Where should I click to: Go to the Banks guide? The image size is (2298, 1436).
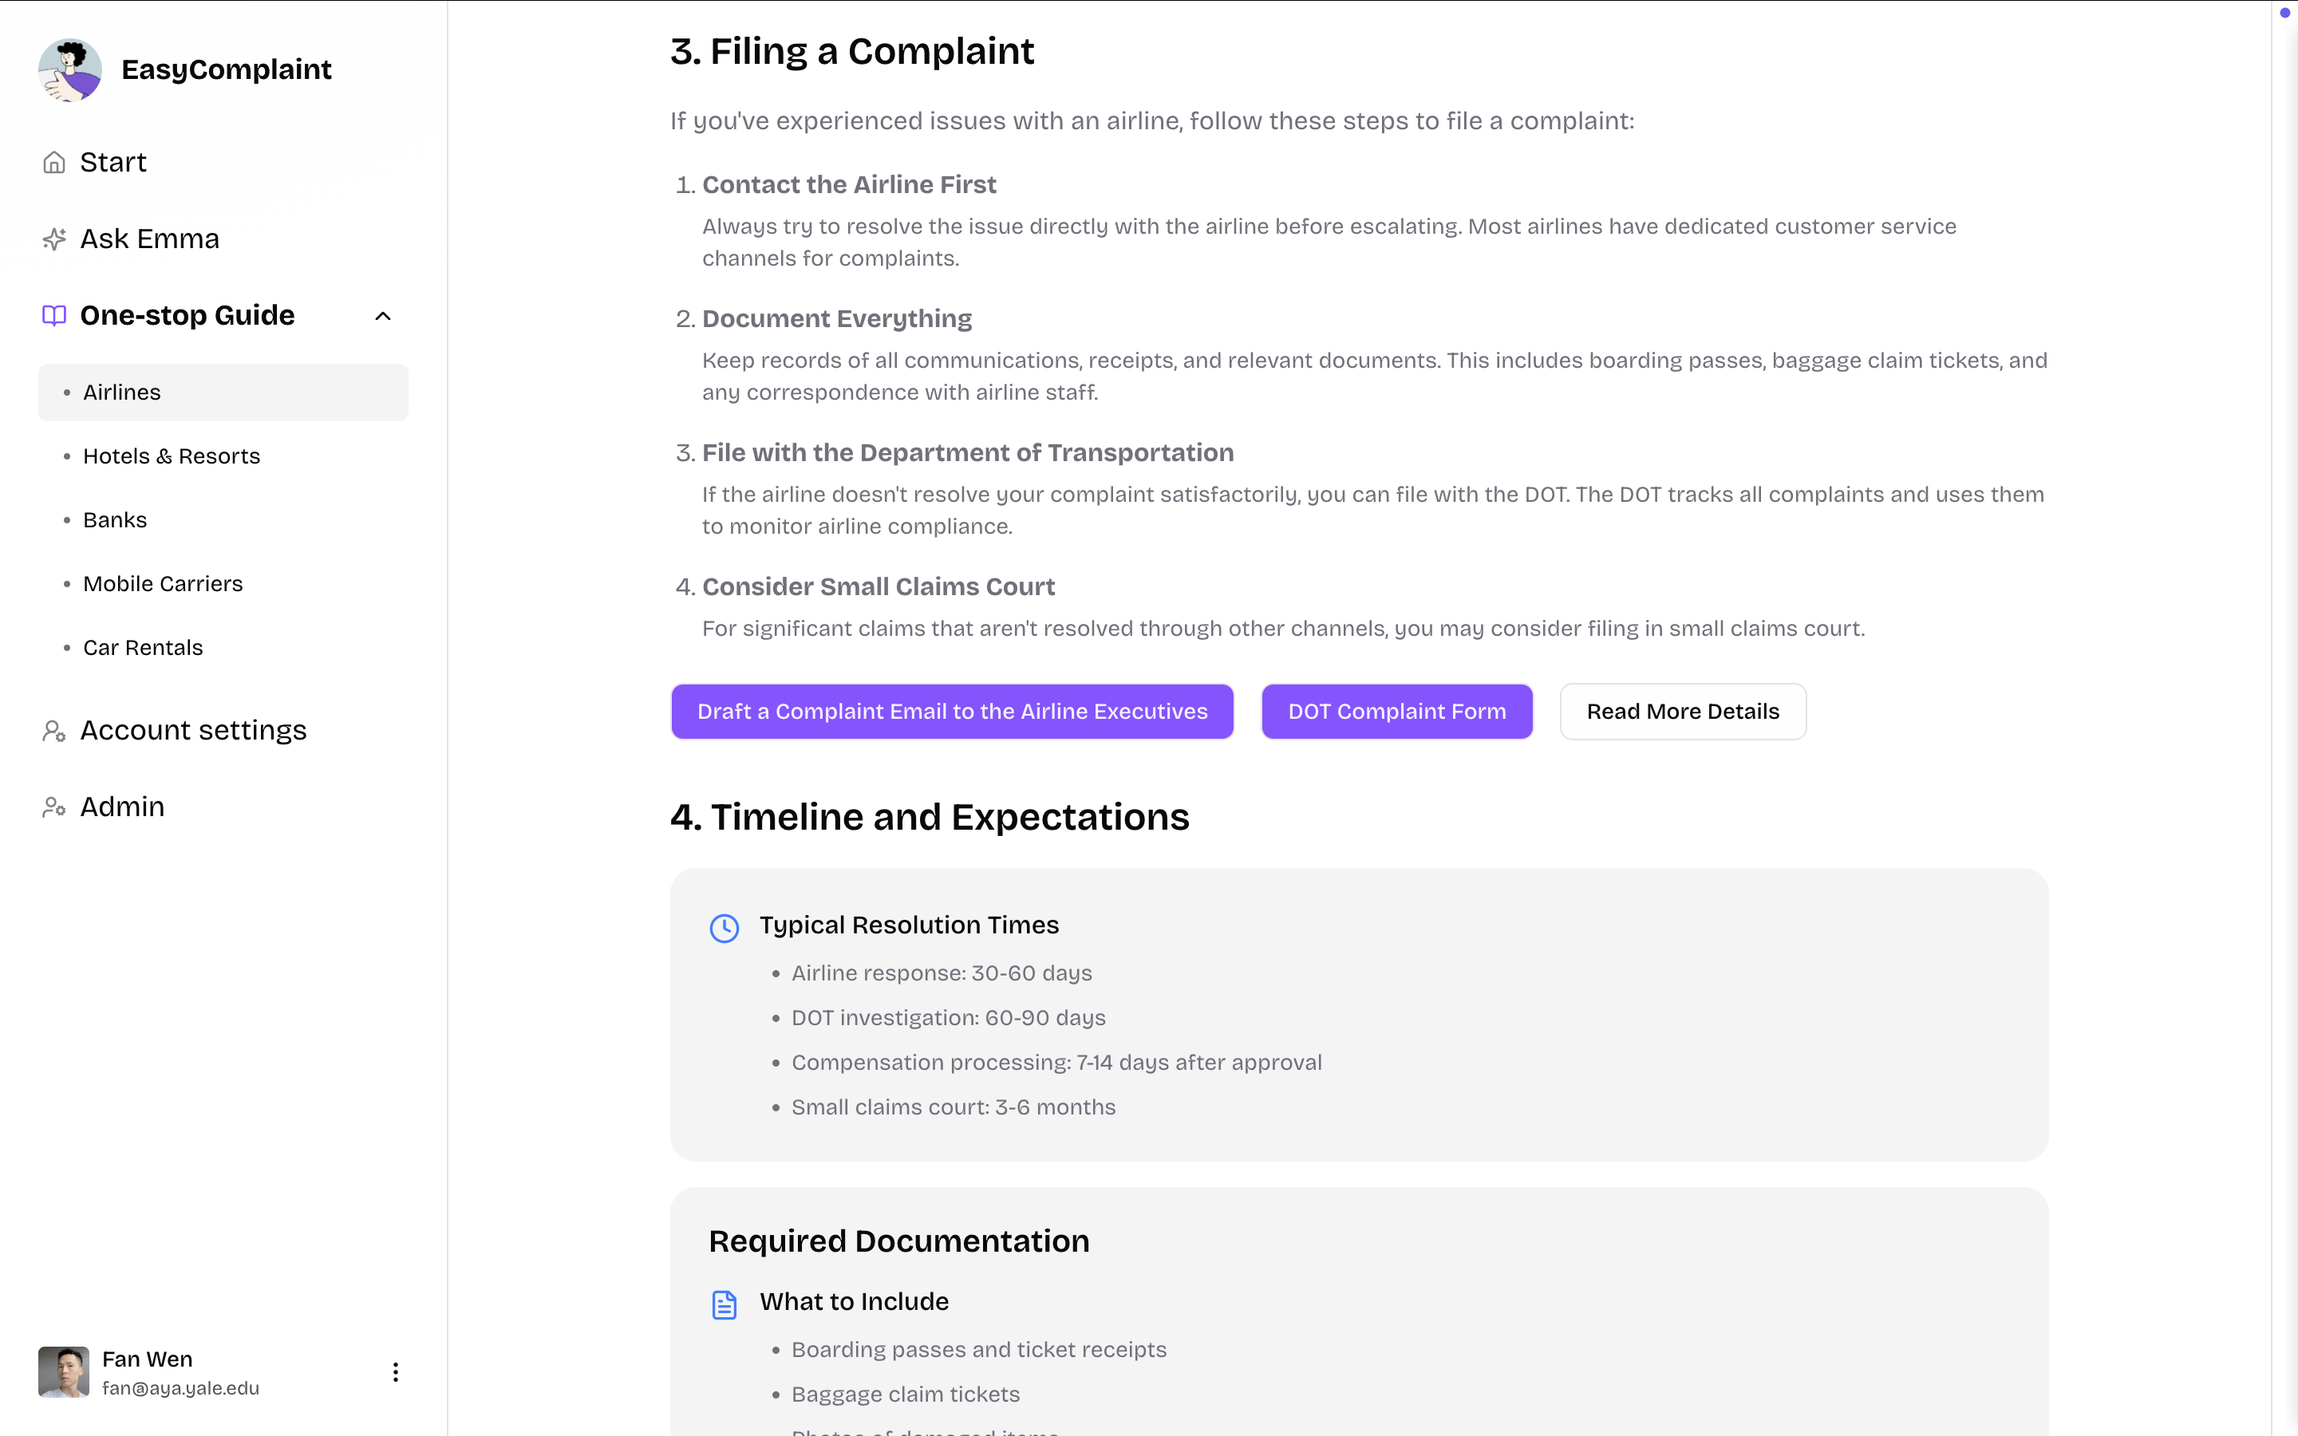[115, 519]
